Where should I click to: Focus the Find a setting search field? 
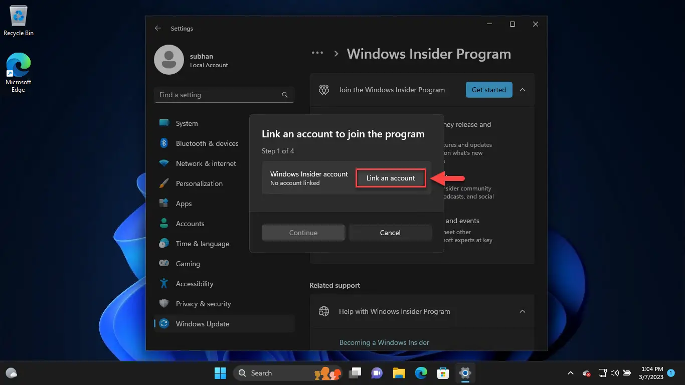[224, 95]
